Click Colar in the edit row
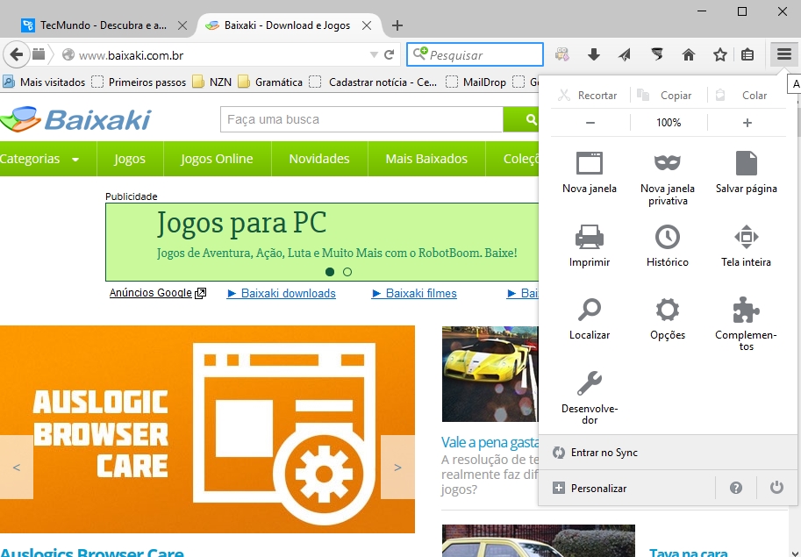The image size is (801, 557). click(744, 95)
